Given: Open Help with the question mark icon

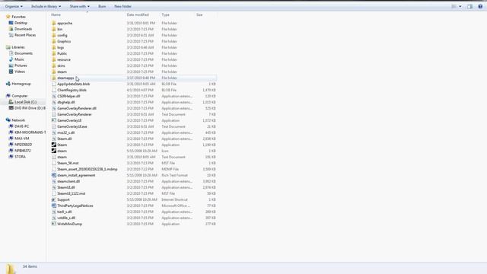Looking at the screenshot, I should pyautogui.click(x=480, y=6).
